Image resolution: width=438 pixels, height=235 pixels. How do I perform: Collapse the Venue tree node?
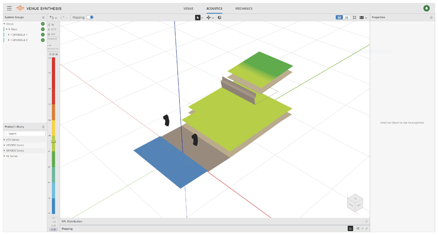(4, 24)
